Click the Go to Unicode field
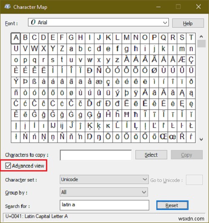The width and height of the screenshot is (209, 223). pyautogui.click(x=194, y=180)
